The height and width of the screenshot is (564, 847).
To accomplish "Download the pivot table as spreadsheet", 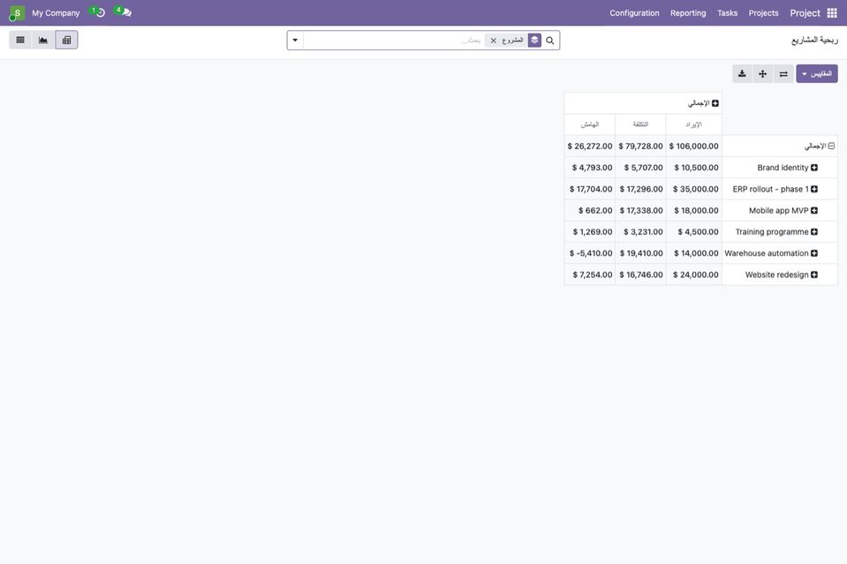I will 742,74.
